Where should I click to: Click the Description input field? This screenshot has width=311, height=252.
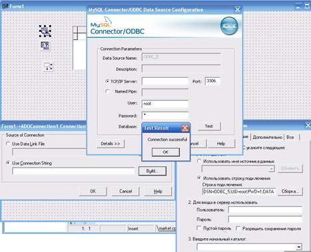[x=181, y=68]
